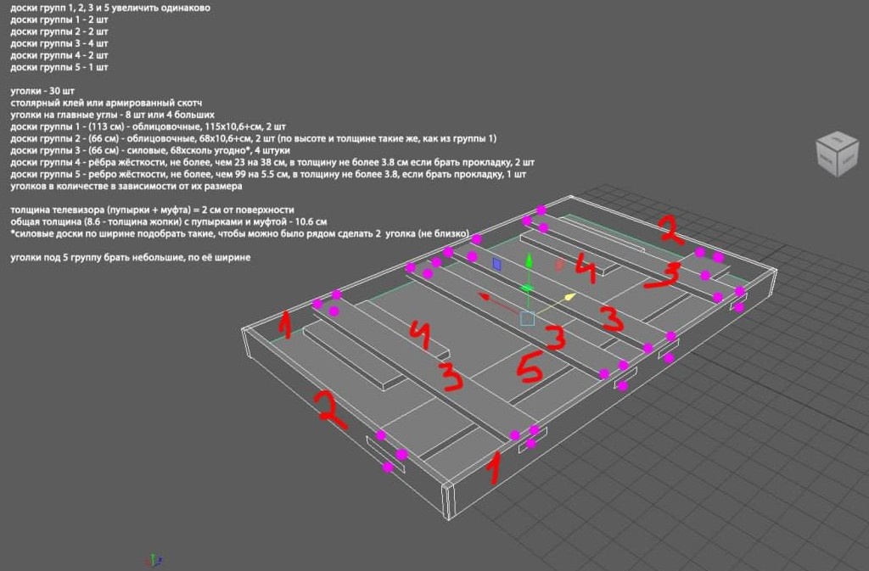Image resolution: width=869 pixels, height=571 pixels.
Task: Grab the green Y-axis move arrow
Action: click(529, 260)
